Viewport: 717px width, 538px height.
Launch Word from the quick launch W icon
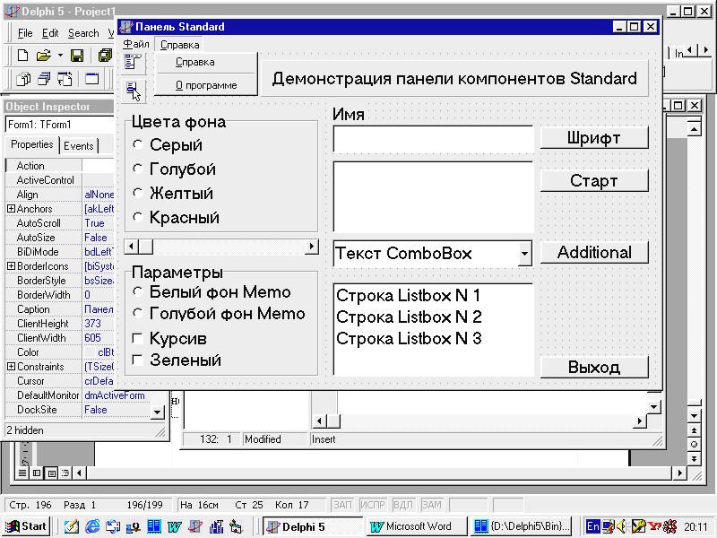(174, 526)
